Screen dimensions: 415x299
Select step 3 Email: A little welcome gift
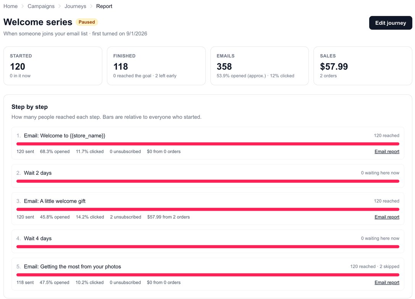[x=208, y=209]
